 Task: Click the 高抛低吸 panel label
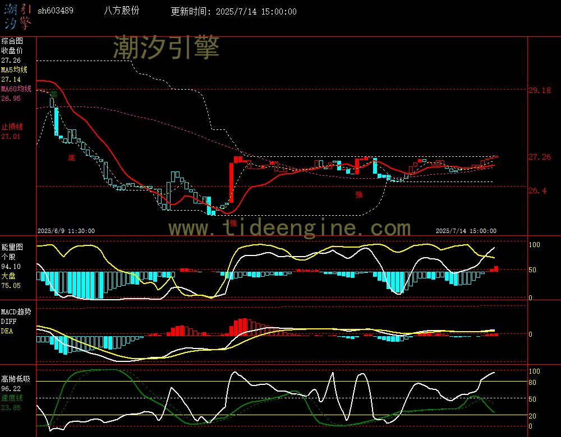(x=16, y=379)
